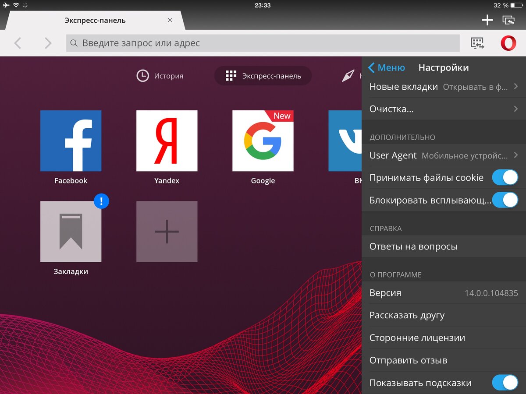Close the Экспресс-панель tab
Viewport: 526px width, 394px height.
point(170,20)
